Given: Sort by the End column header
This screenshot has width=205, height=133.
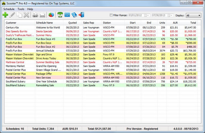Looking at the screenshot, I should (x=149, y=23).
